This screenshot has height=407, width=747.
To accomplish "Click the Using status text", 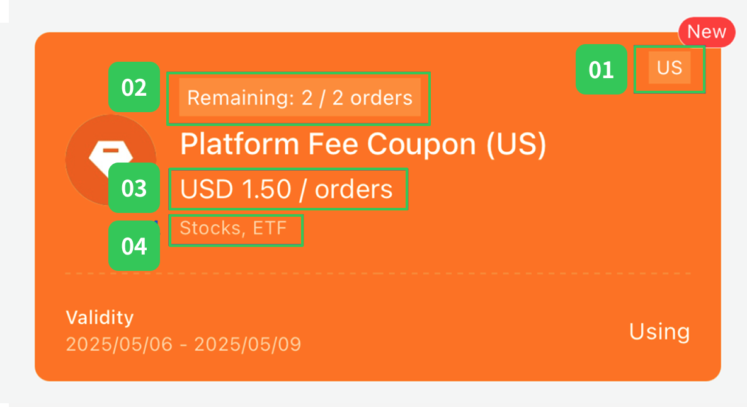I will [659, 331].
